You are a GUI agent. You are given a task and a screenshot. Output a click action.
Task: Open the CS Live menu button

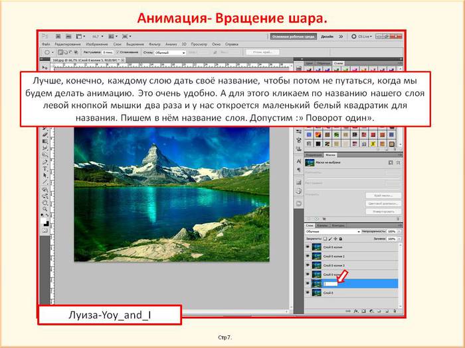(361, 36)
